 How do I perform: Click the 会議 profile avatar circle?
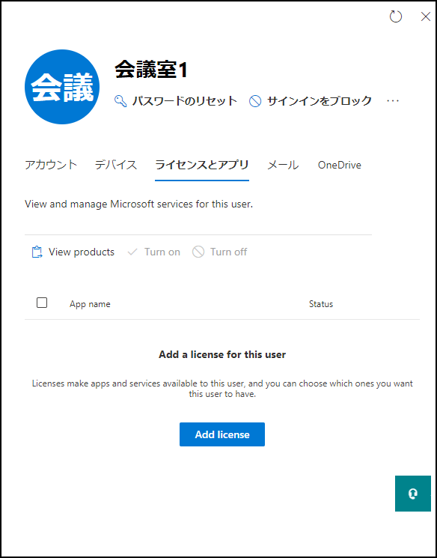coord(62,87)
